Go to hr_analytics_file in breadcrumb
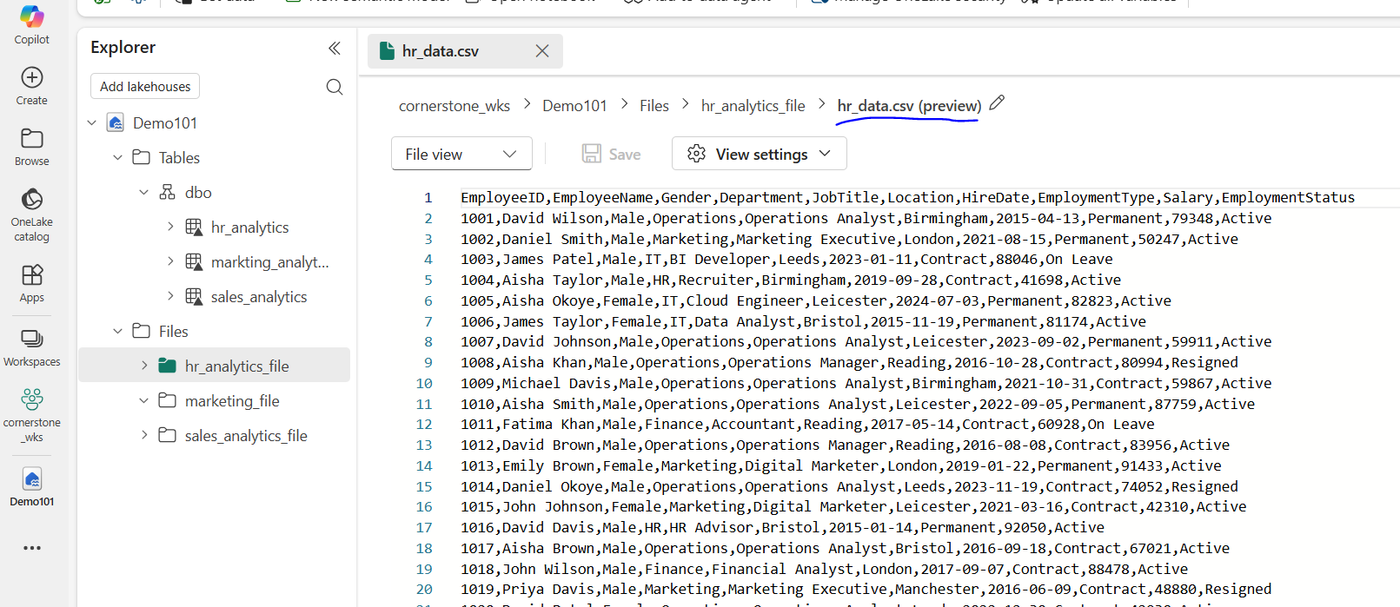The width and height of the screenshot is (1400, 607). [753, 106]
